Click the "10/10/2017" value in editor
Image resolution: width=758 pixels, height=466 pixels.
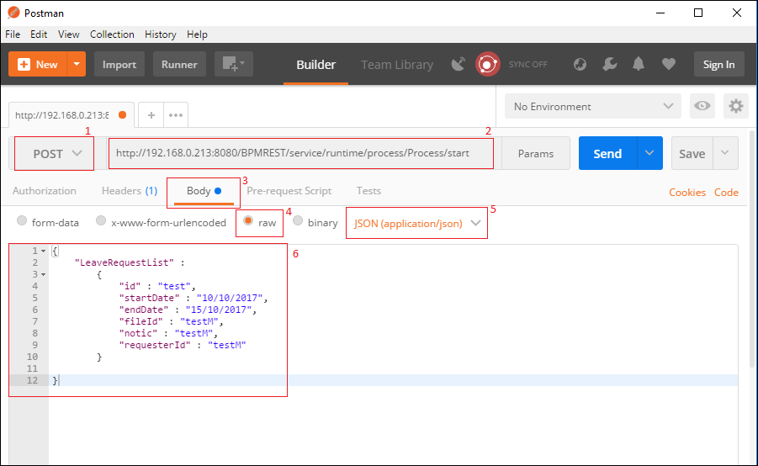tap(230, 298)
